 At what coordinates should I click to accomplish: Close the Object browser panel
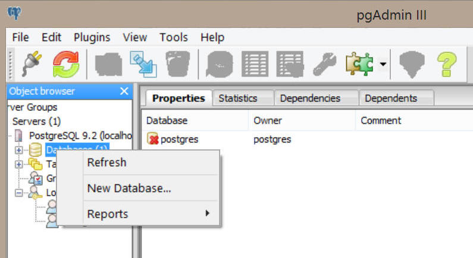(124, 91)
